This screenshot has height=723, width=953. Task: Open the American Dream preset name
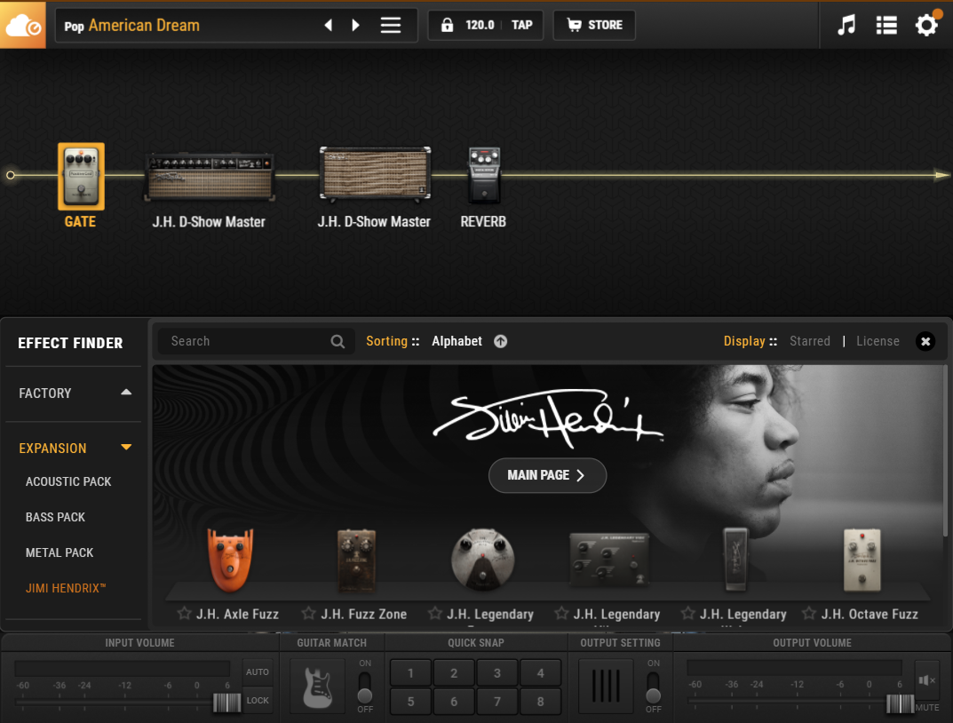144,26
